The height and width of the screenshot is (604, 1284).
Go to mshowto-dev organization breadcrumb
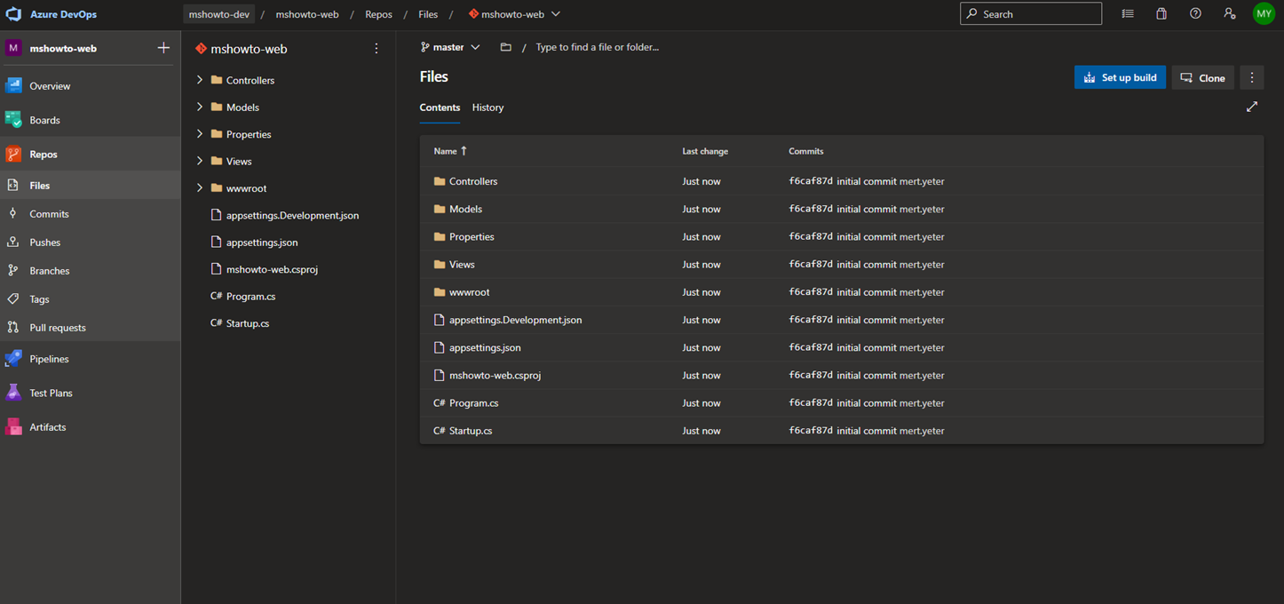(x=219, y=14)
